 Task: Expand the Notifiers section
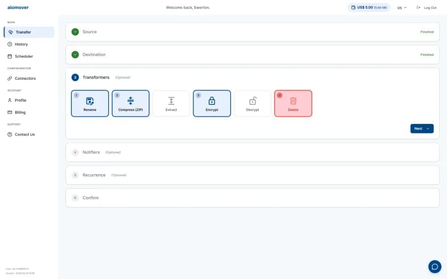pos(253,152)
